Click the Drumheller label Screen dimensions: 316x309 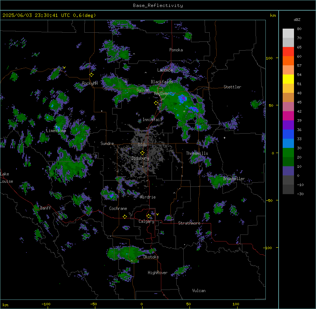tap(234, 179)
